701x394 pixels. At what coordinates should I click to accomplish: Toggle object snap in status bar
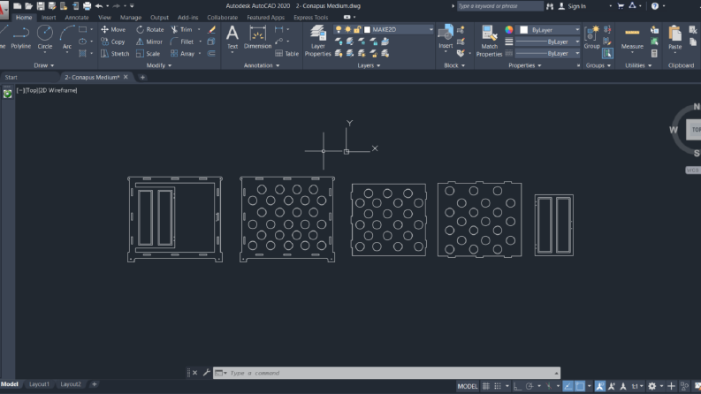point(580,386)
